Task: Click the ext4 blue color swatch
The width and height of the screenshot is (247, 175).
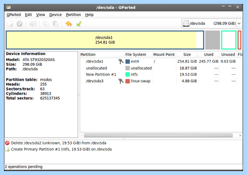Action: click(x=128, y=61)
